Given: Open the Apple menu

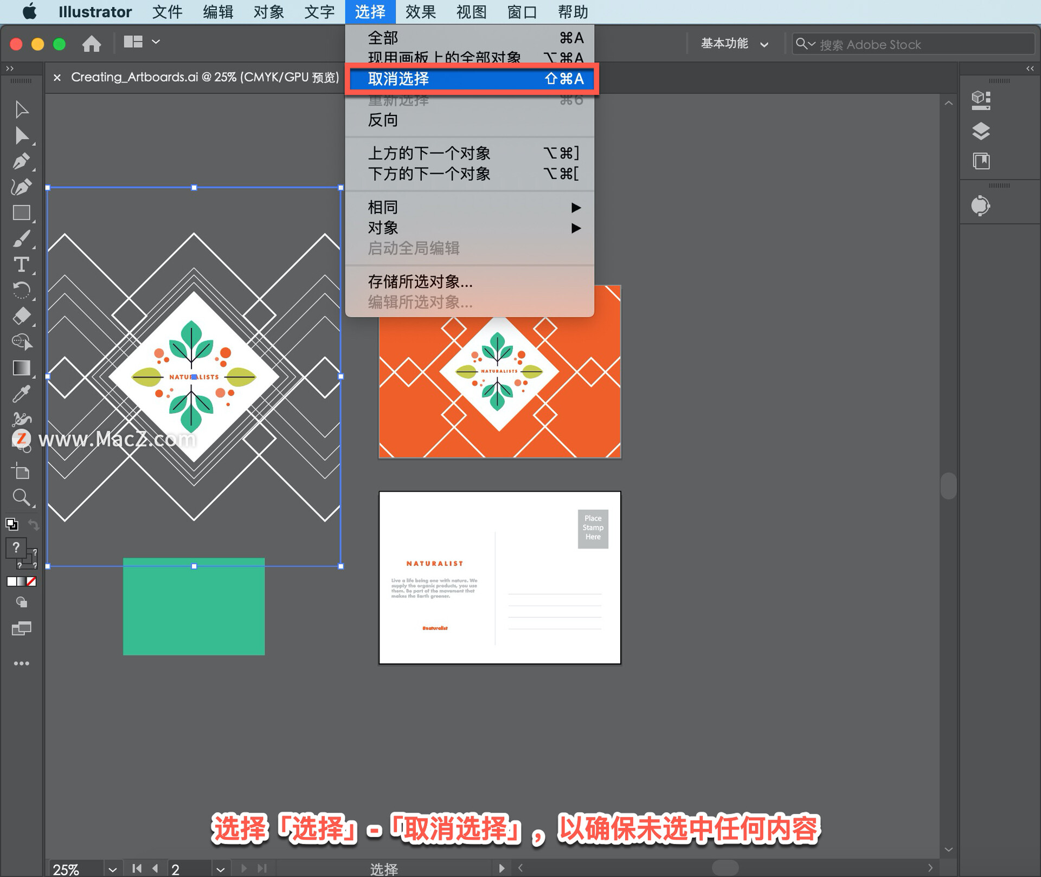Looking at the screenshot, I should (x=30, y=11).
